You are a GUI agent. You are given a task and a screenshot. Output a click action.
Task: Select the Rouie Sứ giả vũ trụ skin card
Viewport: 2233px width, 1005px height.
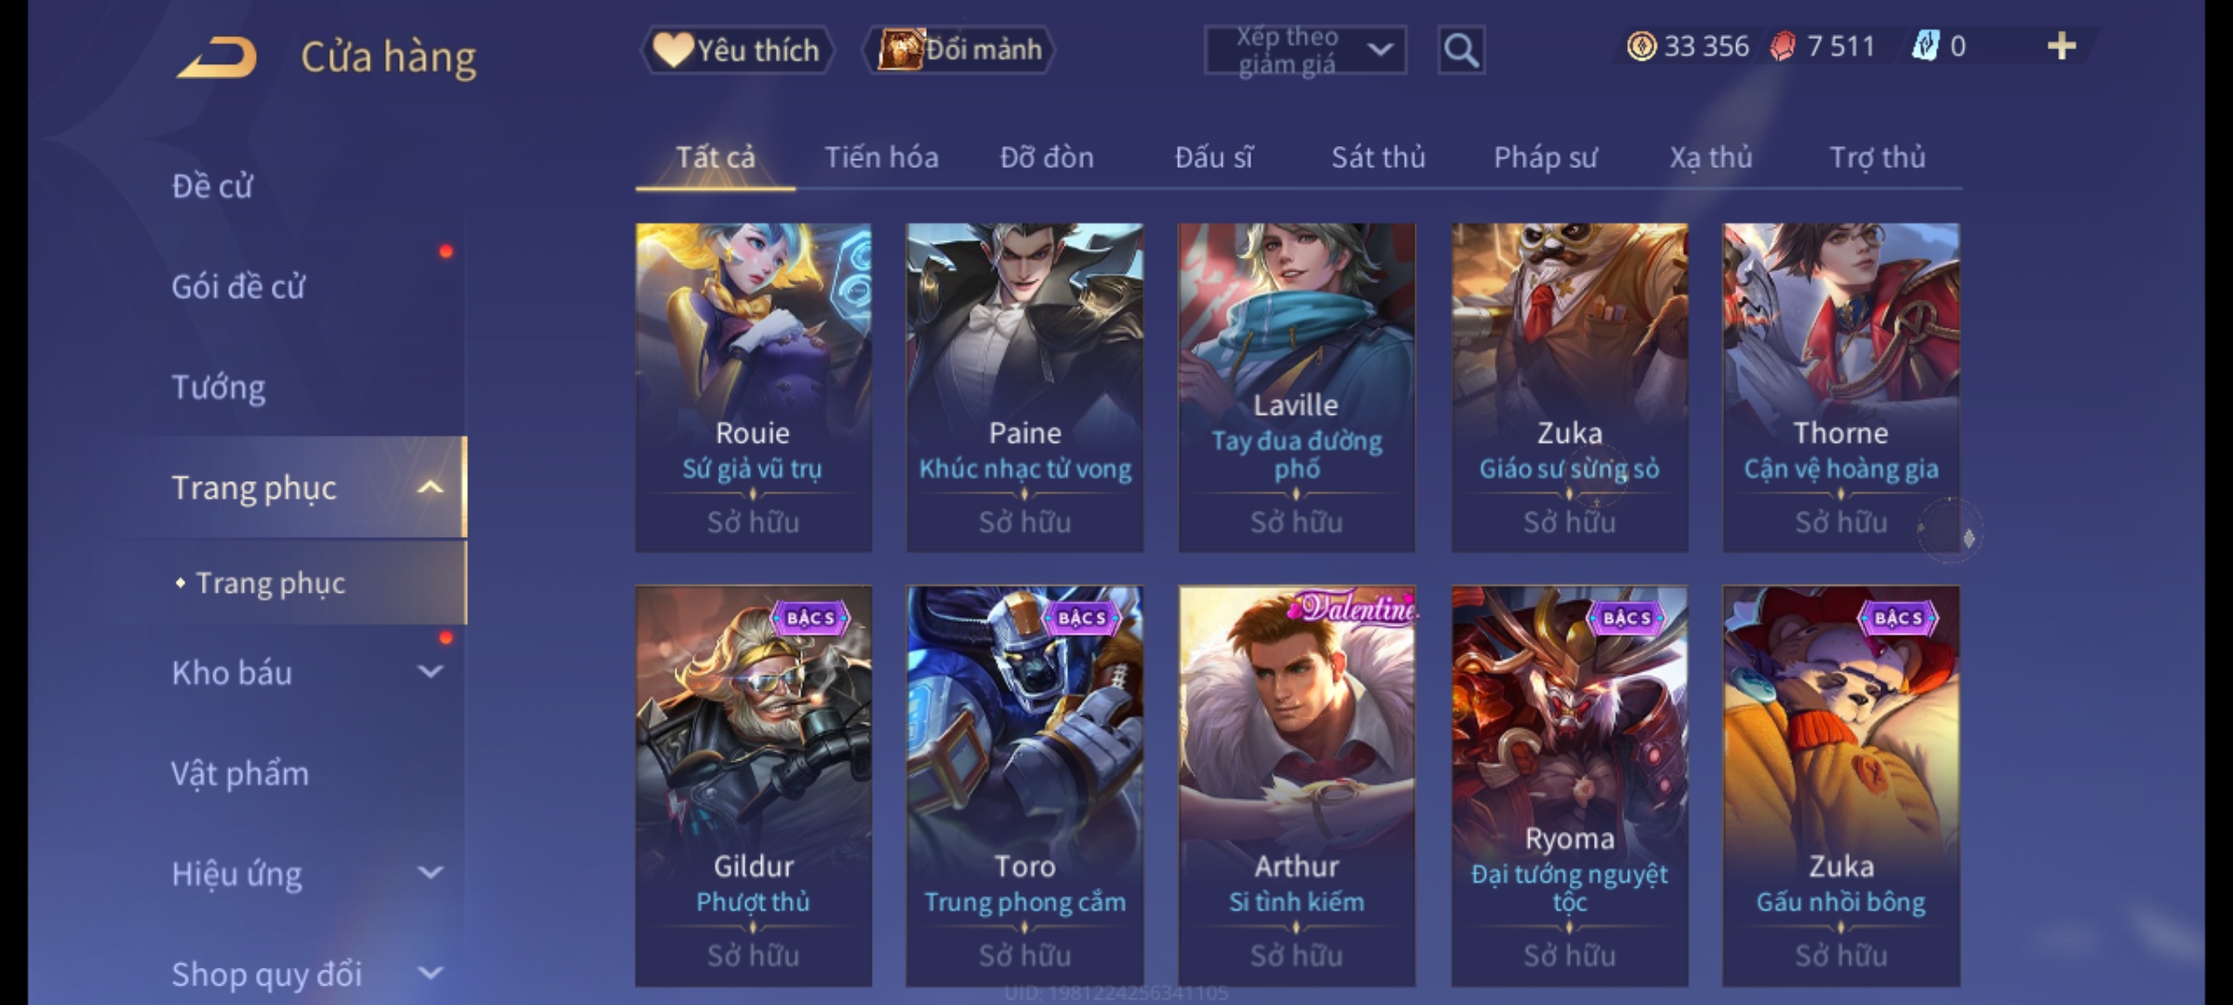754,387
